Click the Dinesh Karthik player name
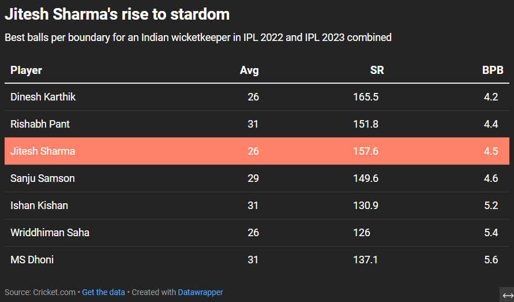The height and width of the screenshot is (302, 514). coord(43,97)
